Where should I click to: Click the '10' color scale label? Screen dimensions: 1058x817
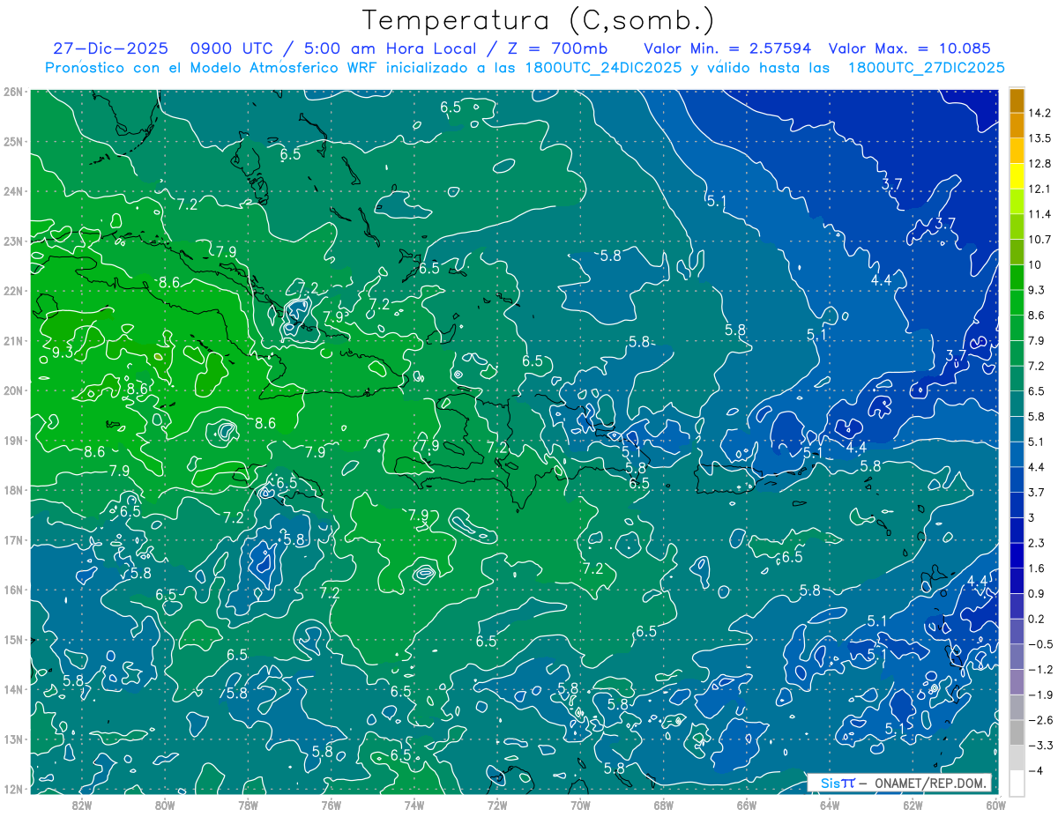pyautogui.click(x=1033, y=264)
